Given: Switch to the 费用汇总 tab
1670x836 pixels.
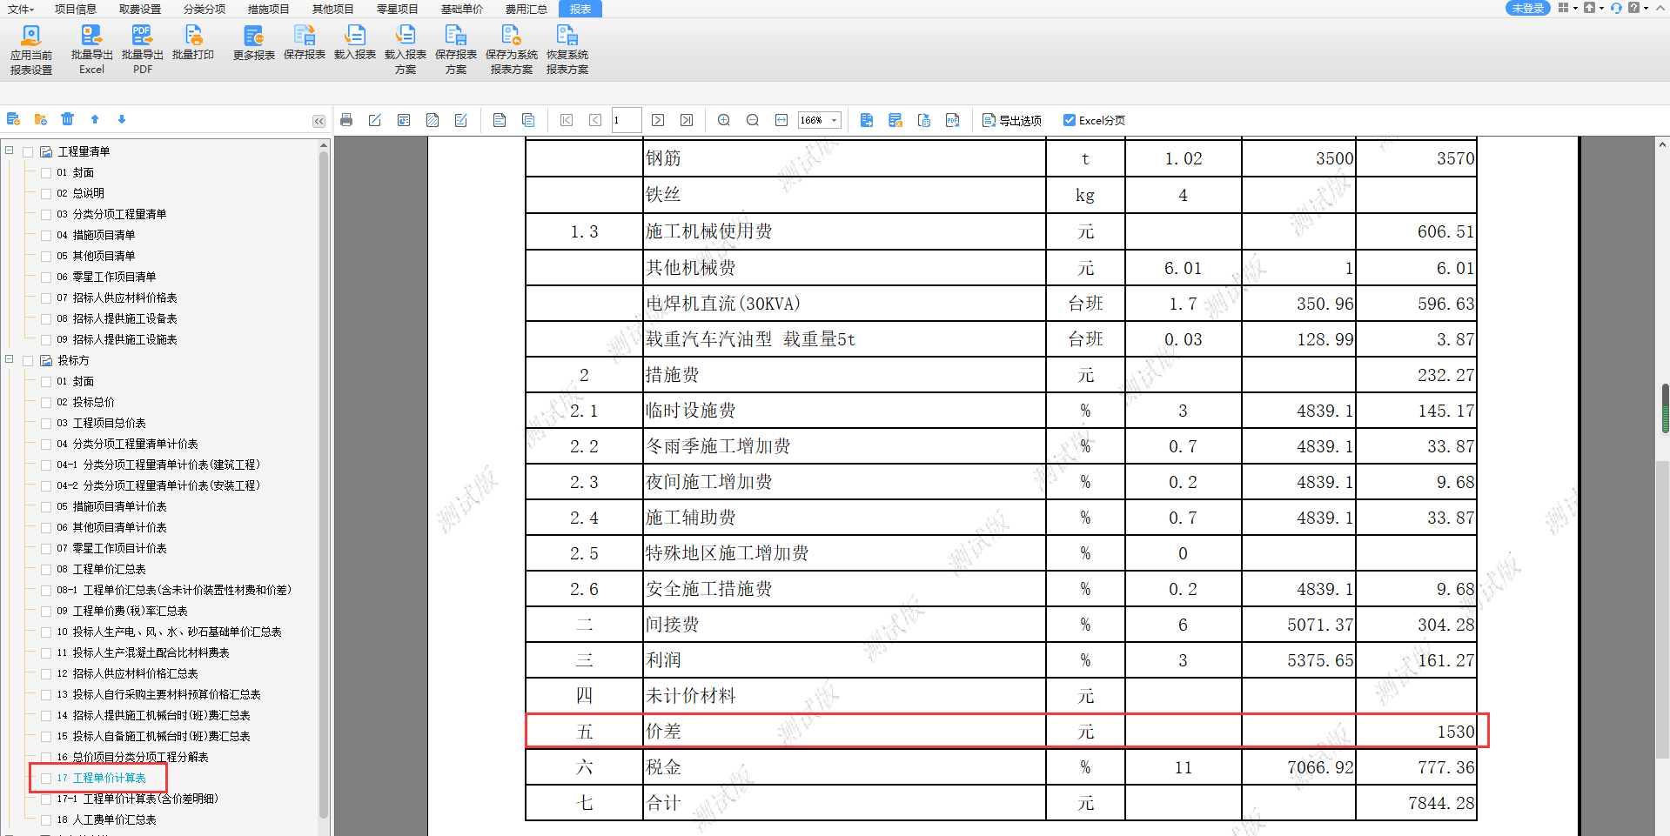Looking at the screenshot, I should [526, 9].
